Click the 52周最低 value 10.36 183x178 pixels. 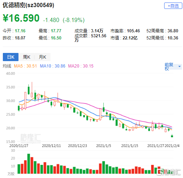[x=173, y=38]
